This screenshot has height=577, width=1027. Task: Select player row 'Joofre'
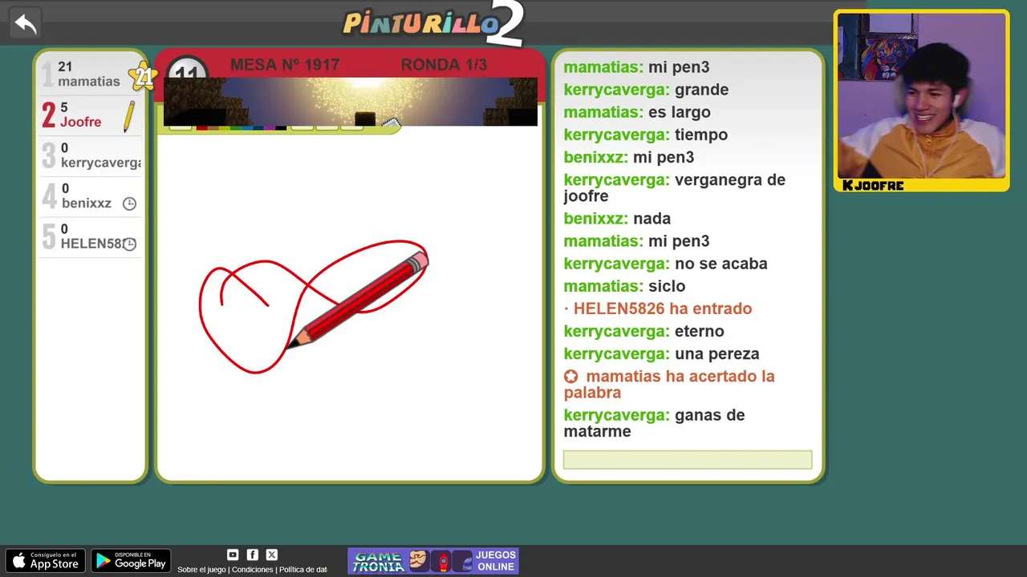click(x=91, y=115)
